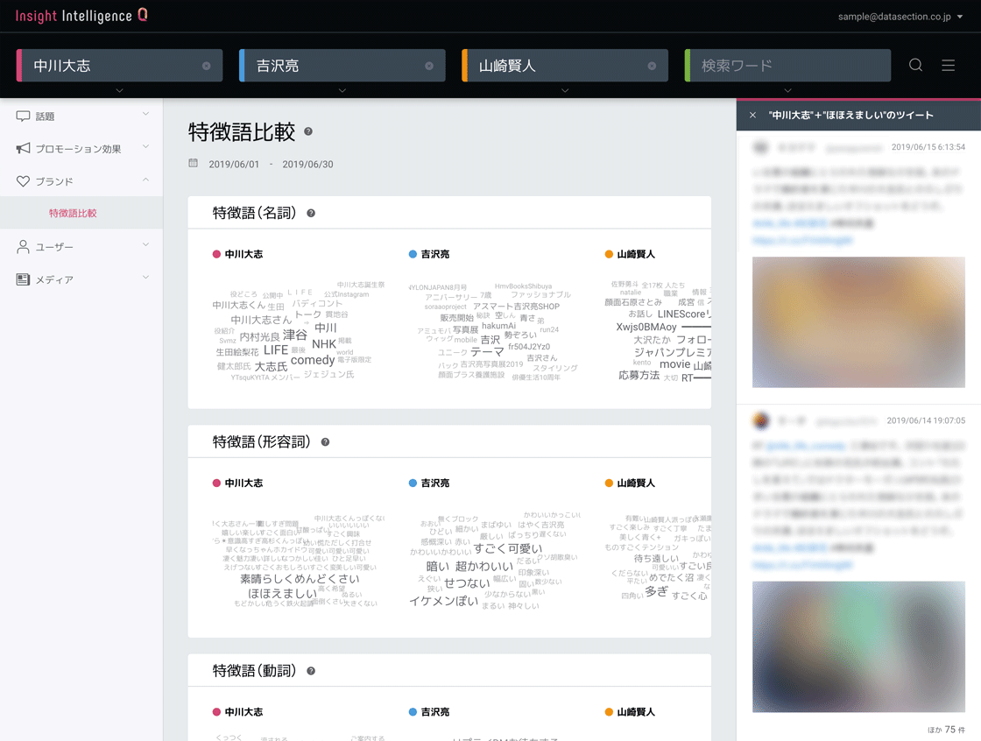Image resolution: width=981 pixels, height=741 pixels.
Task: Clear the 中川大志 search keyword
Action: tap(206, 66)
